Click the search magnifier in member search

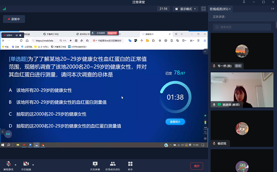[x=217, y=27]
